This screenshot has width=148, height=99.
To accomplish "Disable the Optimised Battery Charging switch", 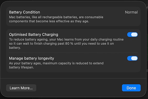I will (132, 35).
